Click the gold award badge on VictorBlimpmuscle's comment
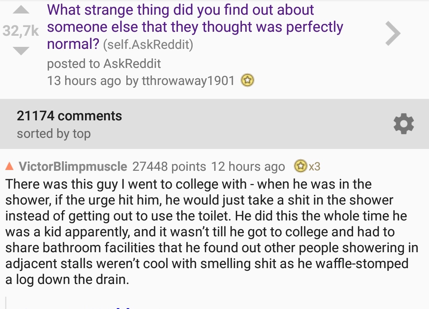 [300, 166]
